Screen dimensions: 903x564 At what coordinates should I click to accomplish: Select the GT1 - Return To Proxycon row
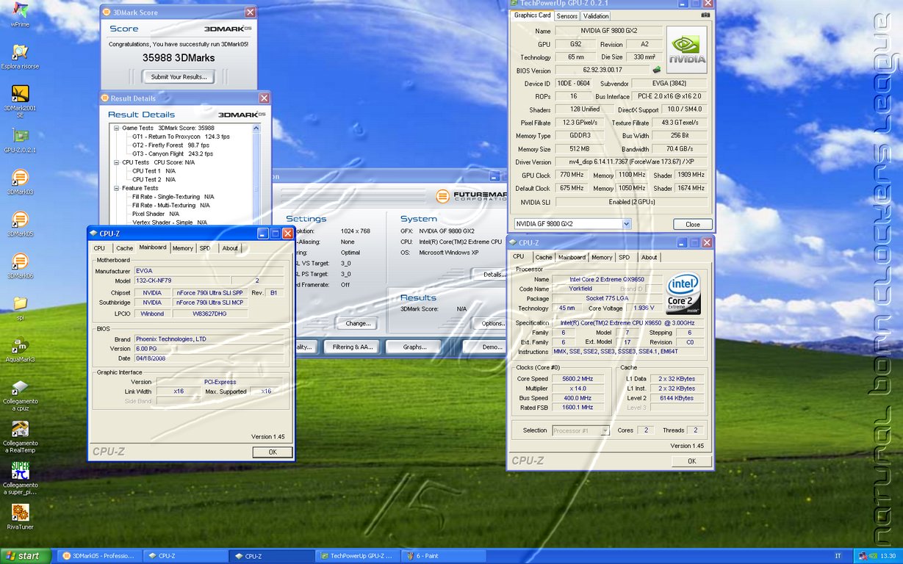(181, 137)
